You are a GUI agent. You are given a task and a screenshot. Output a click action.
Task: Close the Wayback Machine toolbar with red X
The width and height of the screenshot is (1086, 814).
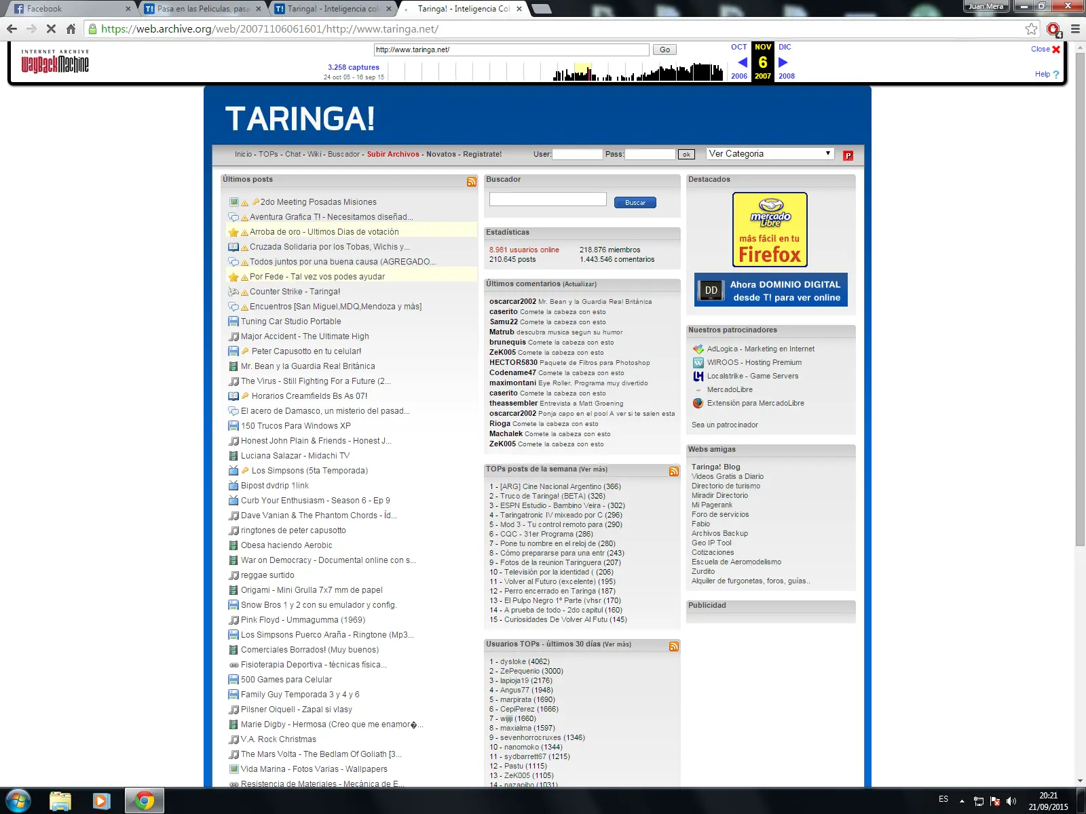(x=1056, y=50)
